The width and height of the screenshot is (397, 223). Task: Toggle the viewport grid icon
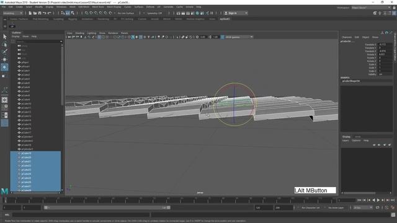(x=99, y=37)
